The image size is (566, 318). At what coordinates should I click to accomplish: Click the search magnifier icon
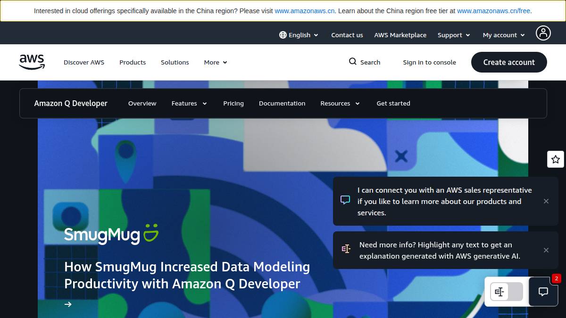pyautogui.click(x=352, y=62)
